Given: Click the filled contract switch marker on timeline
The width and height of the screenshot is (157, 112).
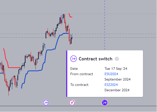Looking at the screenshot, I should click(x=105, y=103).
